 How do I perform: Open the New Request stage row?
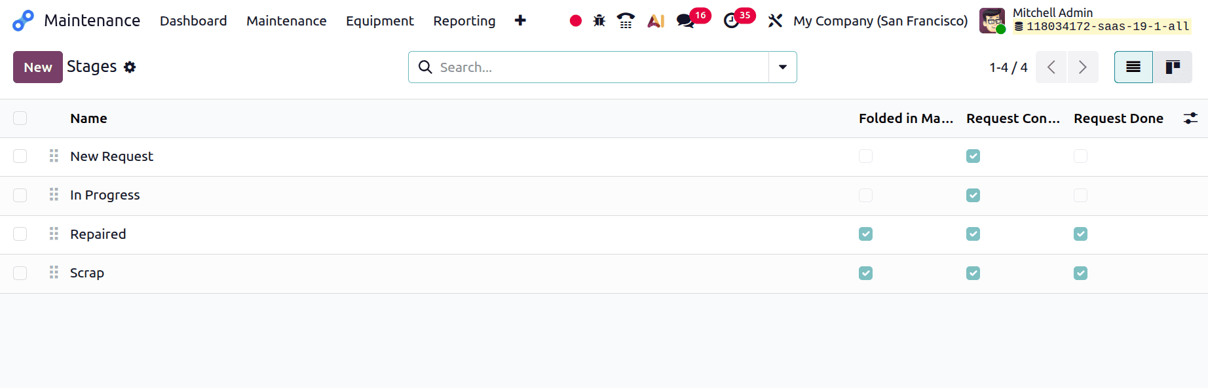point(604,156)
